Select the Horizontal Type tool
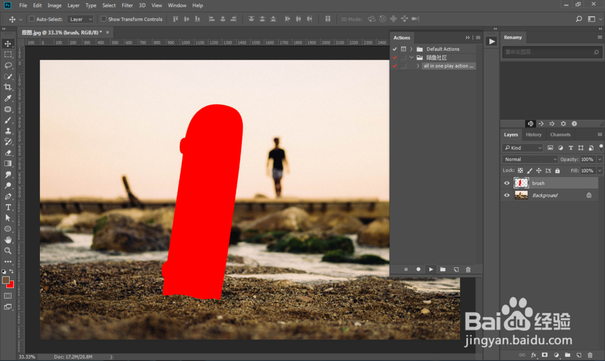The height and width of the screenshot is (361, 605). [x=8, y=208]
